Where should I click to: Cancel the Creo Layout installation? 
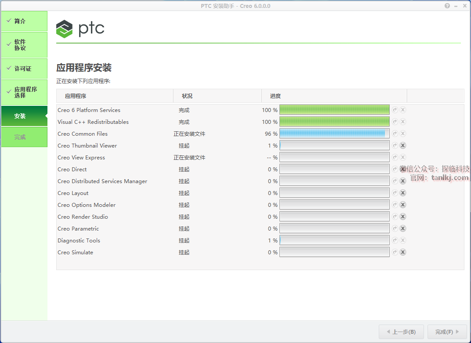[x=403, y=193]
